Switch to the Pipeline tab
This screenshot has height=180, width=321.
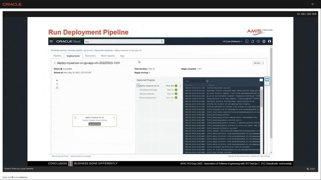coord(57,55)
